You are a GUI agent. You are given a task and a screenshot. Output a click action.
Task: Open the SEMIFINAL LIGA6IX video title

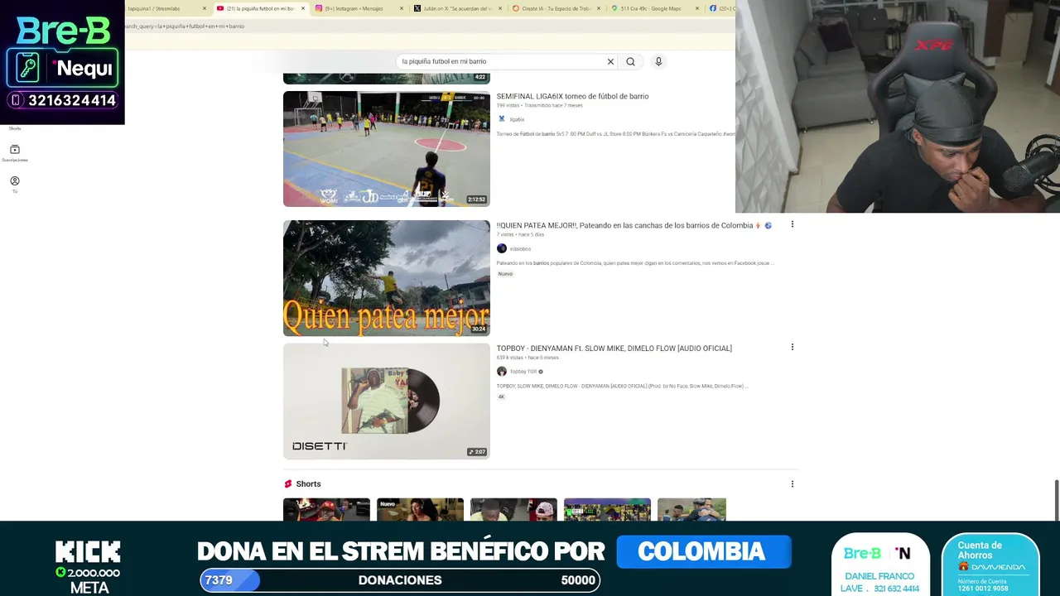(x=572, y=96)
